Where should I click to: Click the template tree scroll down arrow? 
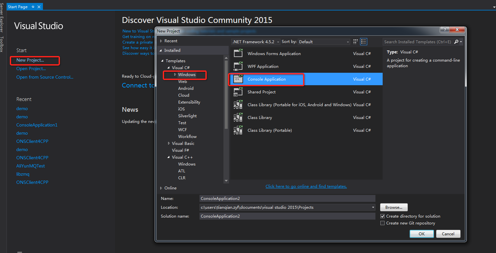tap(226, 181)
